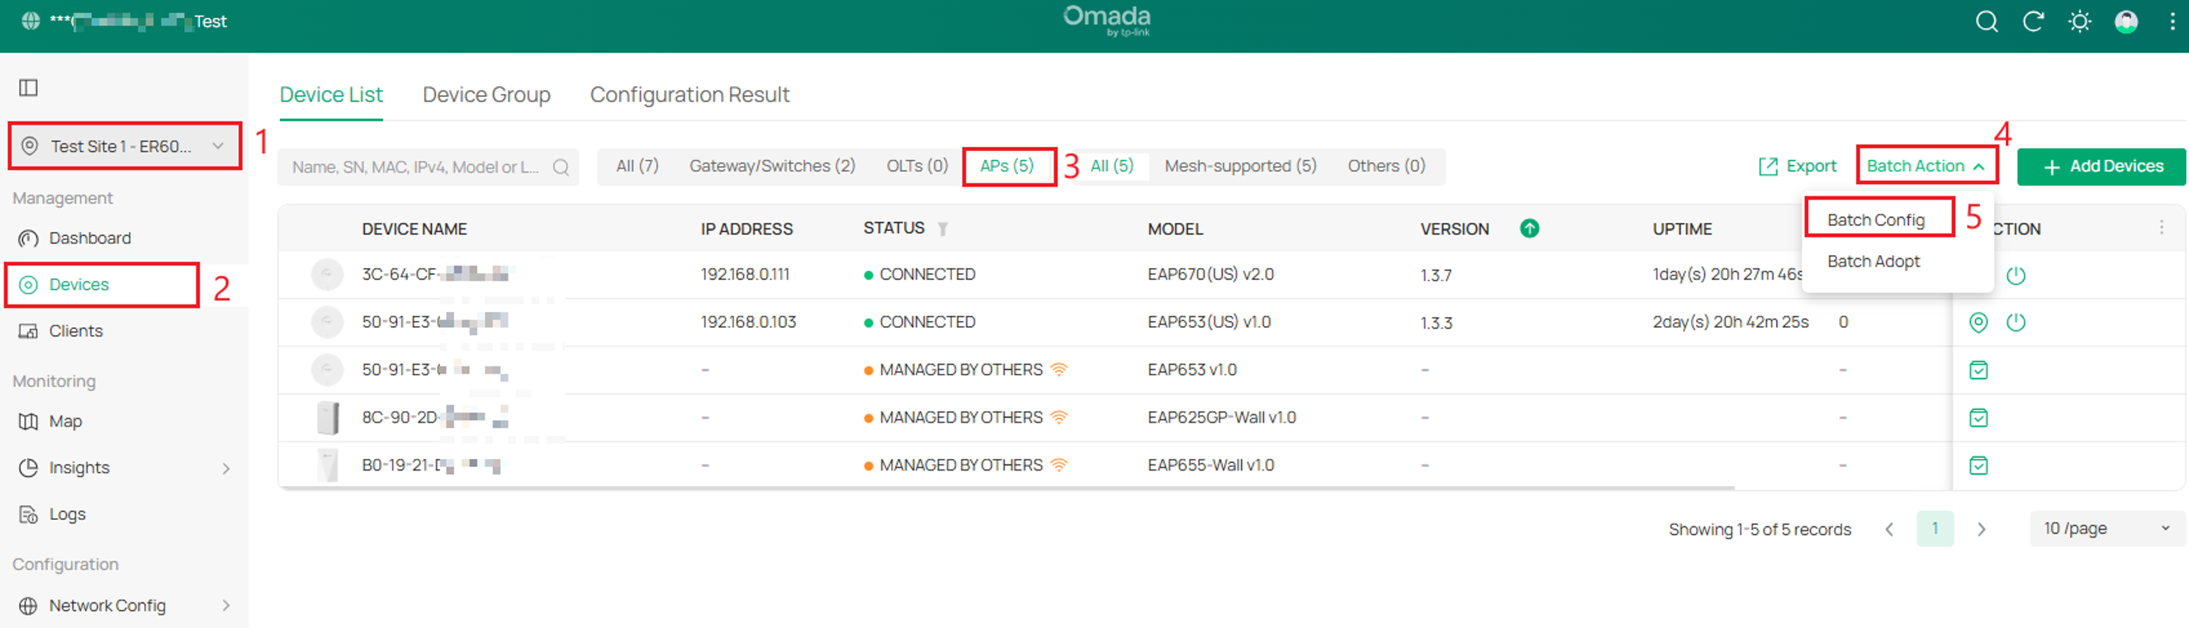Open device 3C-64-CF entry
The height and width of the screenshot is (628, 2189).
click(435, 275)
